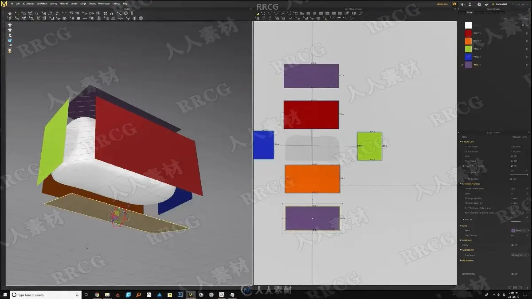Screen dimensions: 532x299
Task: Click the question mark help icon at top right
Action: click(479, 4)
